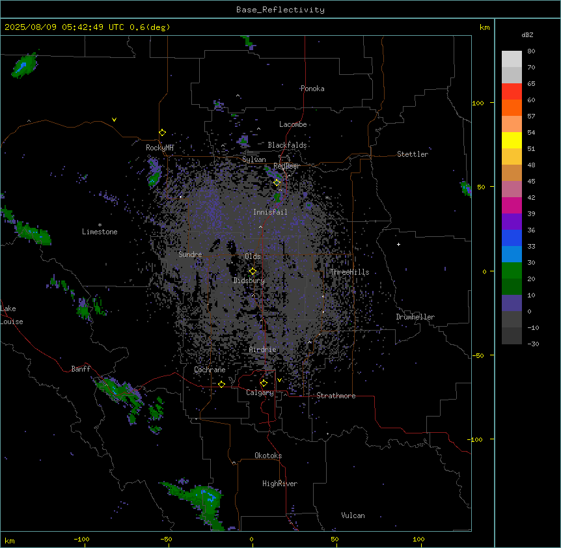Click the km unit label at bottom left

(x=10, y=541)
